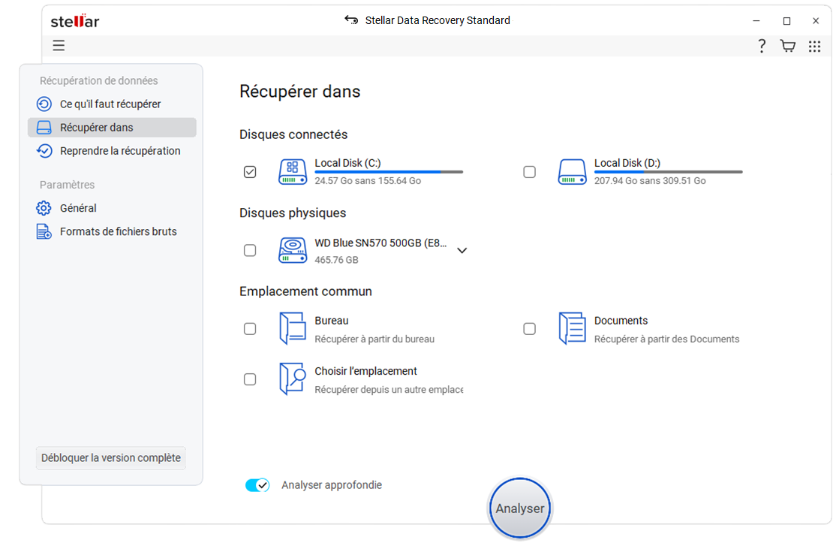Image resolution: width=839 pixels, height=543 pixels.
Task: Click Récupérer à partir du bureau text
Action: (374, 339)
